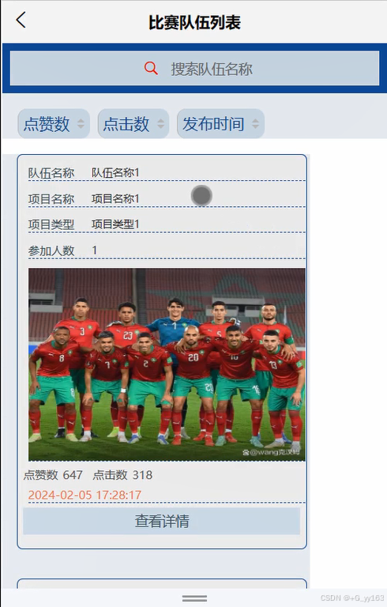Focus the 搜索队伍名称 search field

point(194,69)
